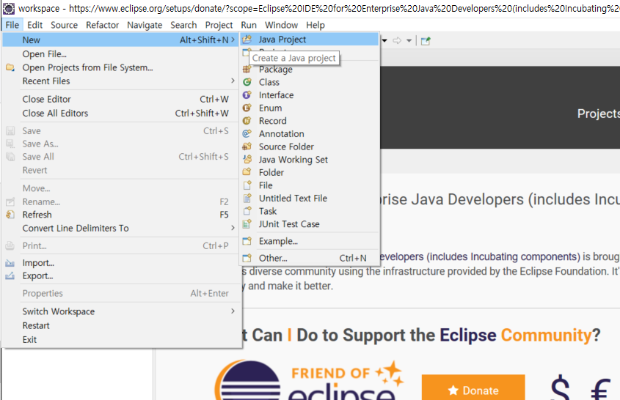Open the Window menu

[281, 25]
